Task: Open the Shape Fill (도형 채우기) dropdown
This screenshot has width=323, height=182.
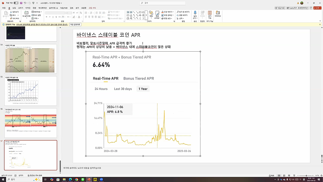Action: click(x=167, y=12)
